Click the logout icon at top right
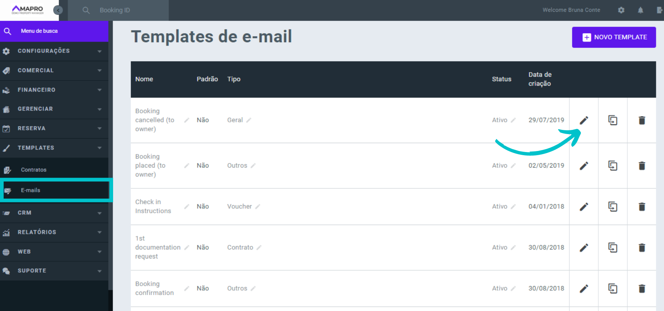664x311 pixels. point(660,10)
